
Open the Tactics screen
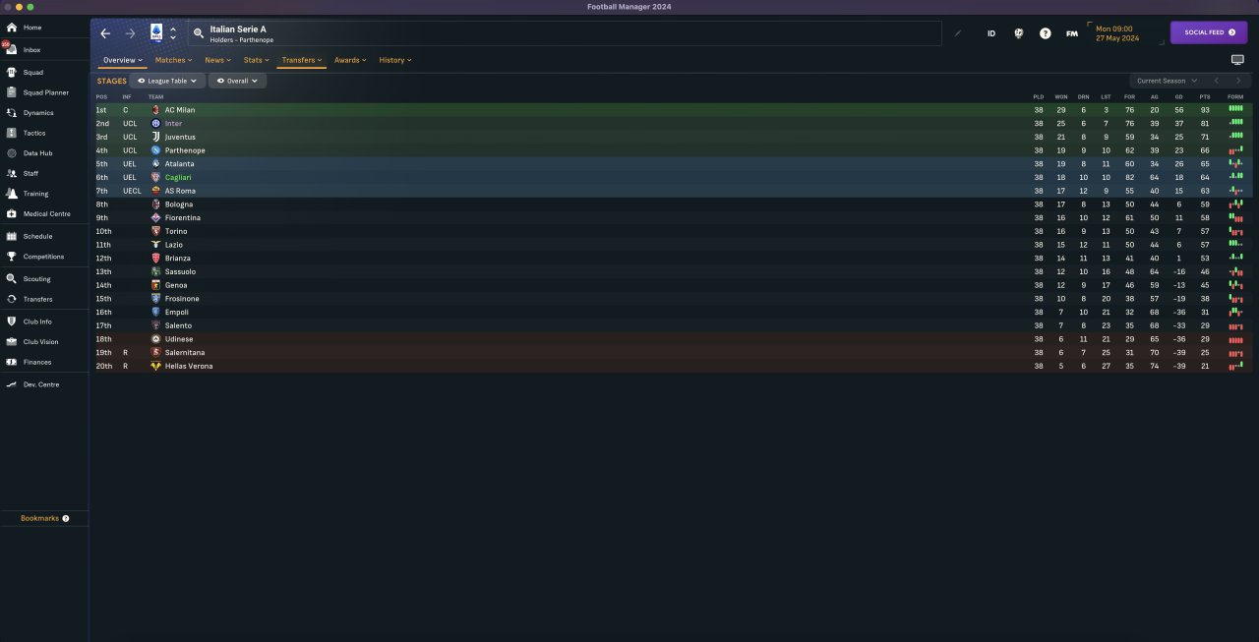[x=34, y=133]
